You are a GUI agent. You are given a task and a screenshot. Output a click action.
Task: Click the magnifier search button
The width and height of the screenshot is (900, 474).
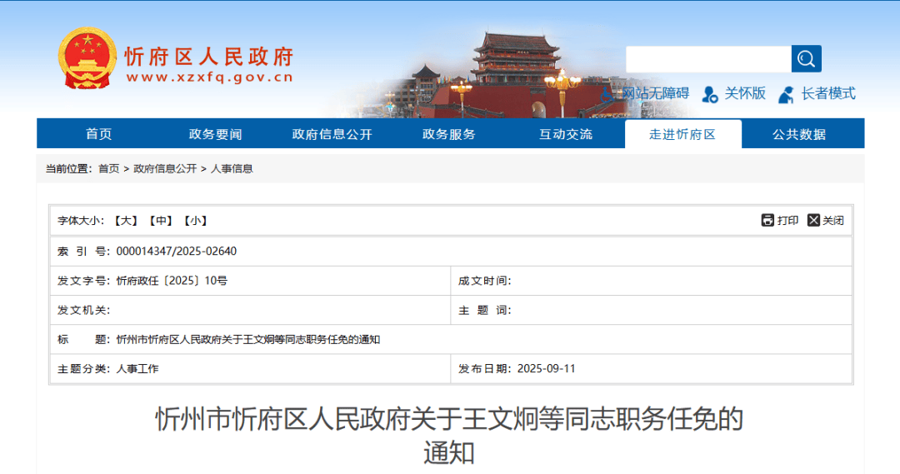[x=806, y=58]
